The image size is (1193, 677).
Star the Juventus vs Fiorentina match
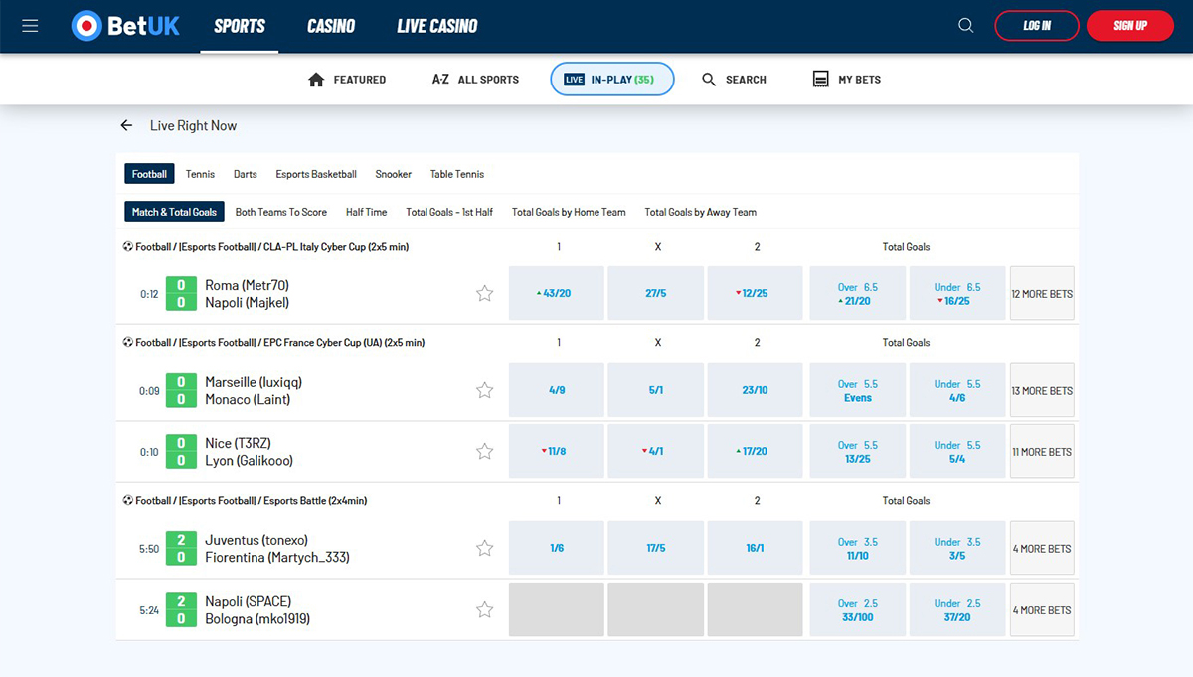pyautogui.click(x=484, y=548)
